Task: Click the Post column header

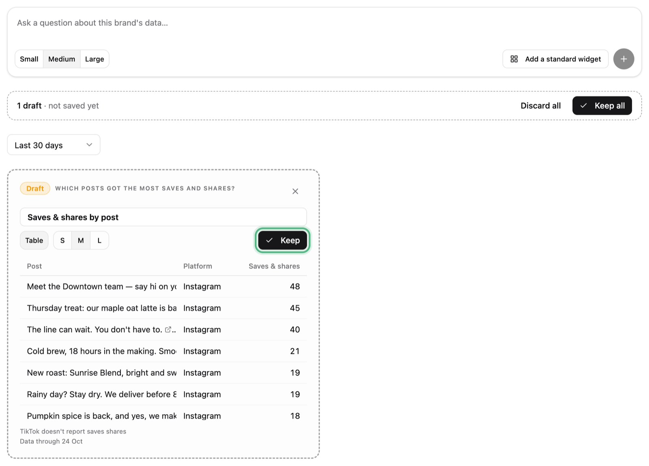Action: 34,266
